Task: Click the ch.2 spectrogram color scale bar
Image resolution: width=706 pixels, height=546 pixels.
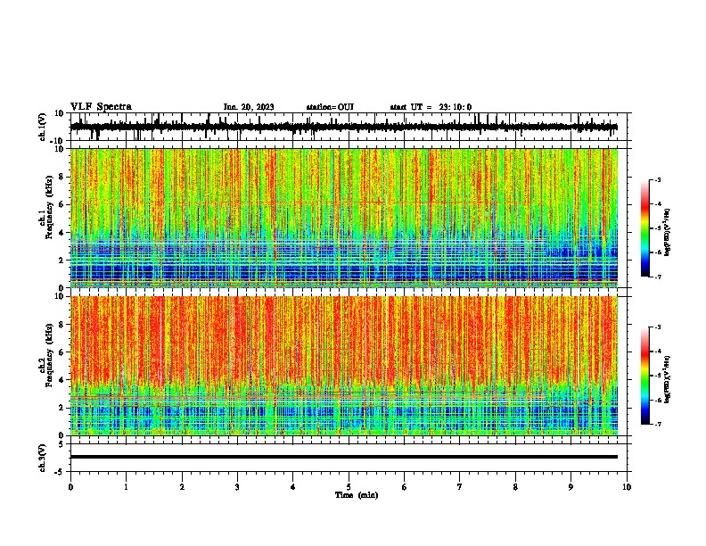Action: tap(644, 376)
